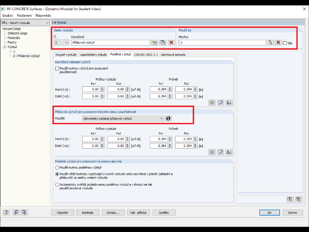The image size is (309, 232).
Task: Click the Grafika button
Action: (x=163, y=212)
